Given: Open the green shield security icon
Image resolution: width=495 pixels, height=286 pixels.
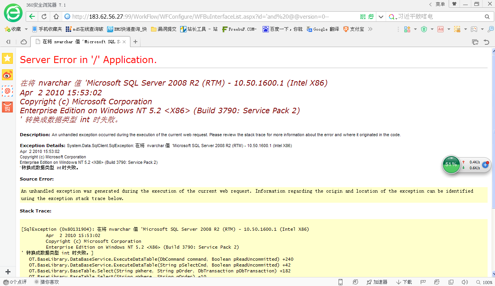Looking at the screenshot, I should 424,29.
